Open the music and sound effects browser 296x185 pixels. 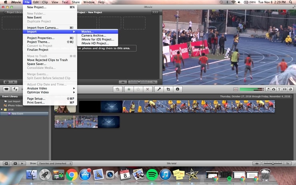pyautogui.click(x=268, y=89)
